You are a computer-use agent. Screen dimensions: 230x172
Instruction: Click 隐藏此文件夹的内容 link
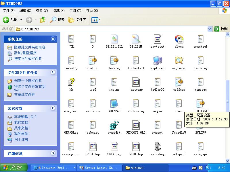pos(30,47)
